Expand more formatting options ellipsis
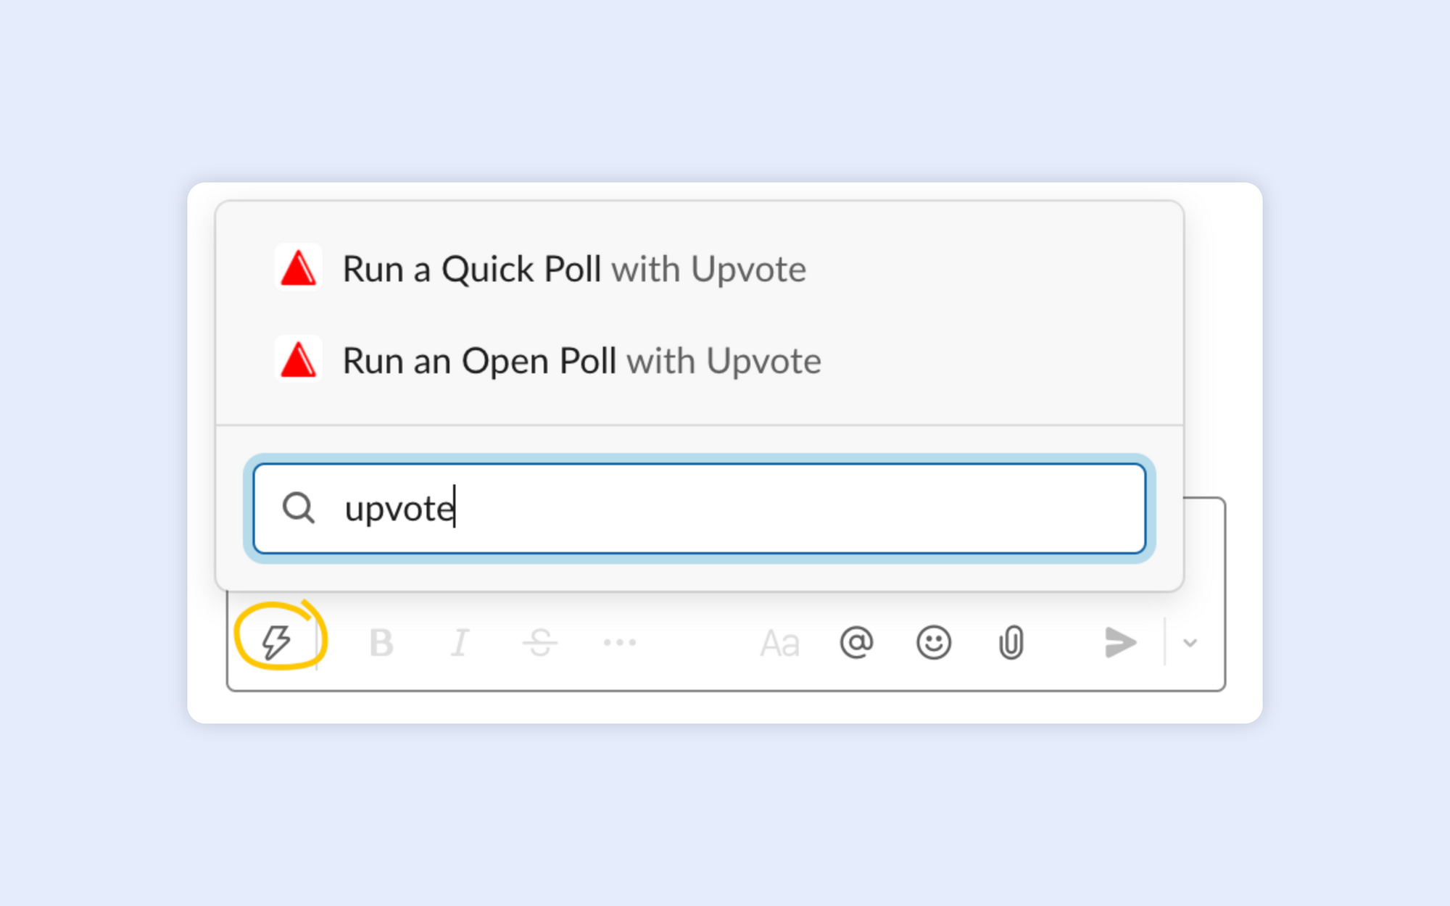Image resolution: width=1450 pixels, height=906 pixels. point(620,643)
